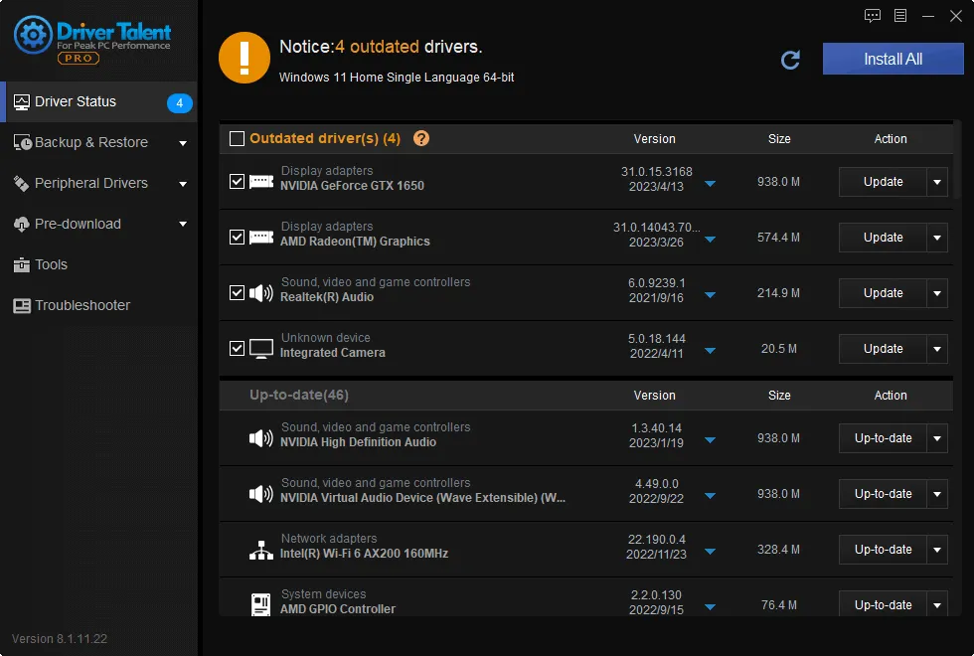Click the Integrated Camera monitor icon
This screenshot has height=656, width=974.
(261, 349)
